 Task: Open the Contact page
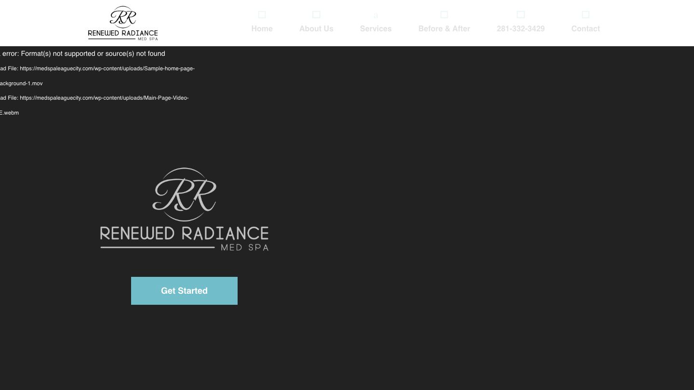pos(586,28)
